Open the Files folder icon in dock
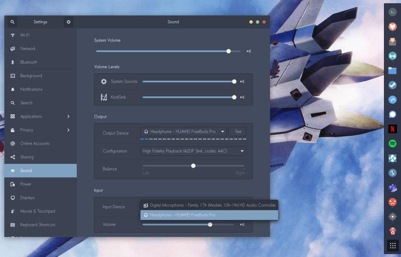The height and width of the screenshot is (257, 401). (x=392, y=70)
